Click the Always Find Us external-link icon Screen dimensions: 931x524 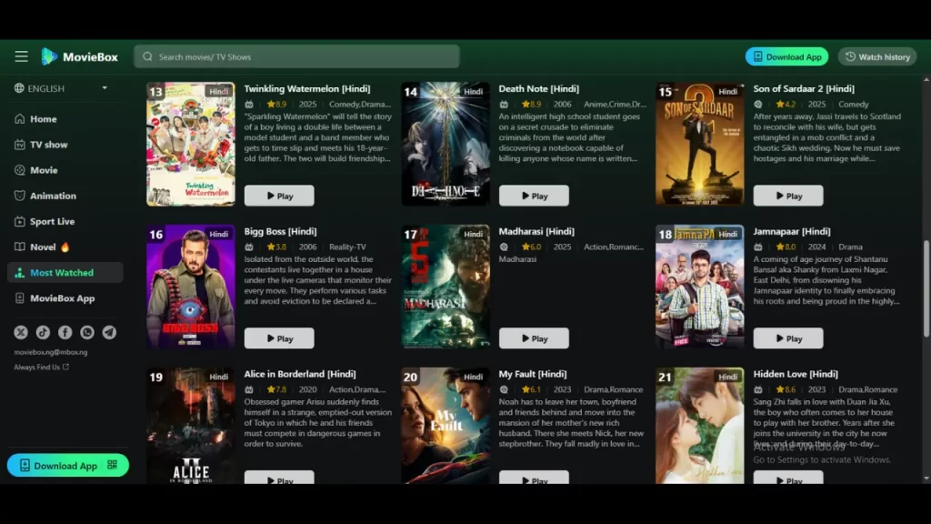click(65, 367)
